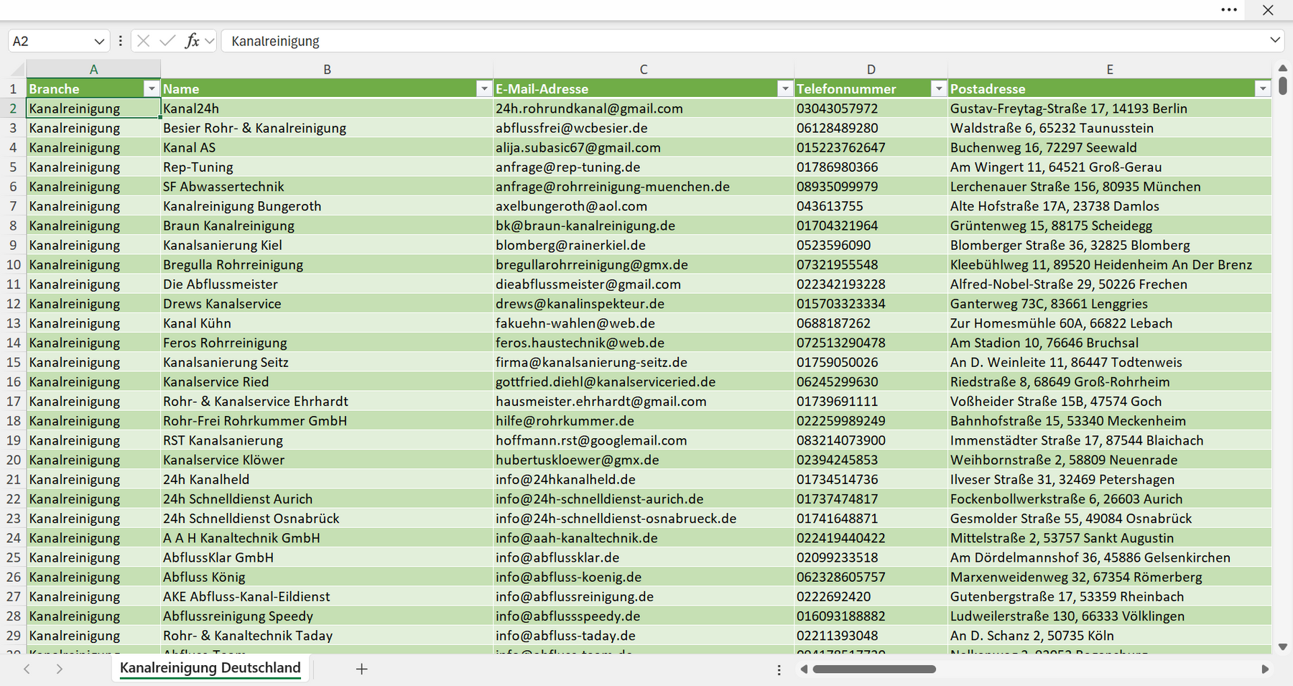Select column E header

click(x=1110, y=69)
